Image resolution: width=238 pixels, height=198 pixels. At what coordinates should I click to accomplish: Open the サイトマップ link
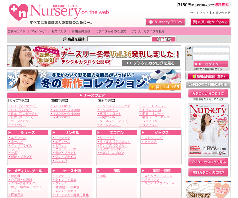(199, 13)
